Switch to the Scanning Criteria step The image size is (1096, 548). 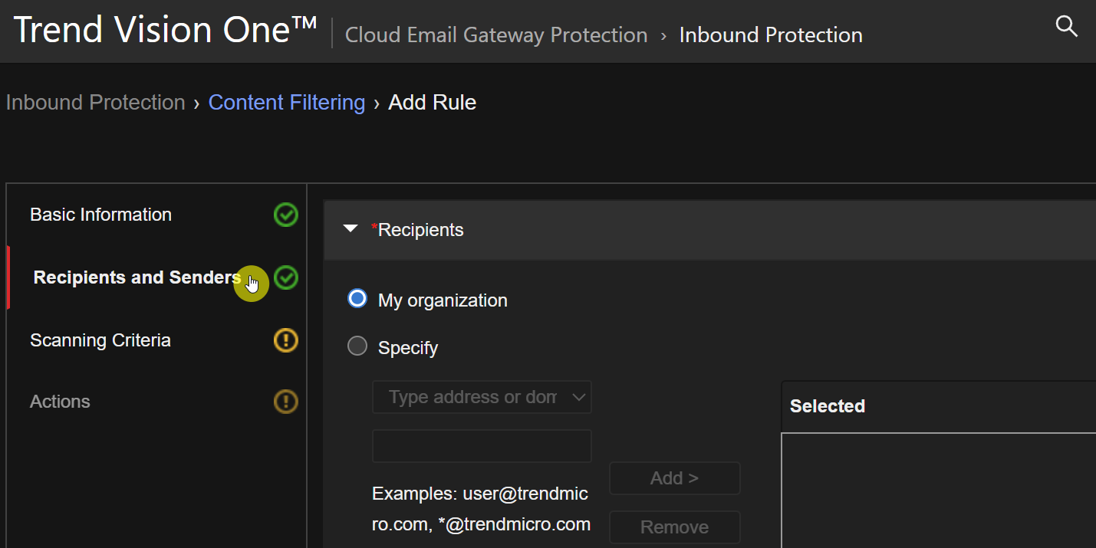click(x=100, y=340)
